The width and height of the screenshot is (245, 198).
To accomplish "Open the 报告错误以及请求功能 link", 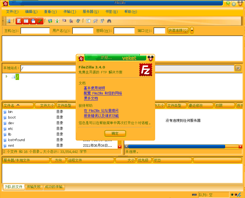I will (x=101, y=116).
